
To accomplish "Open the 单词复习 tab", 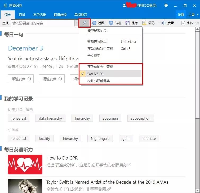I will pos(81,15).
